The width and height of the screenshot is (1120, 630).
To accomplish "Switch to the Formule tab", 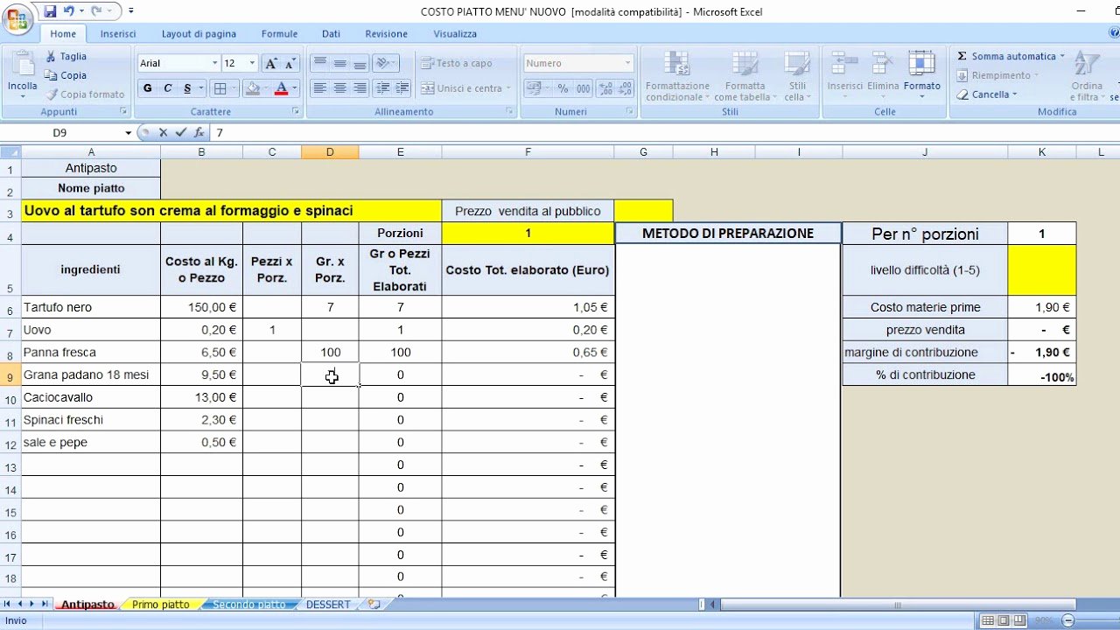I will (279, 34).
